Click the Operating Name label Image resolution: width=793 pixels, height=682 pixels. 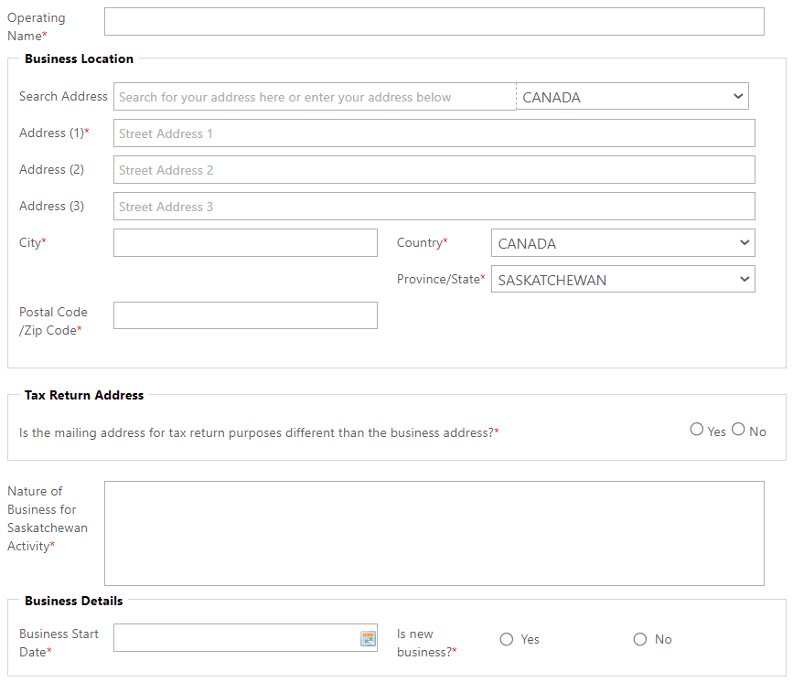point(37,27)
